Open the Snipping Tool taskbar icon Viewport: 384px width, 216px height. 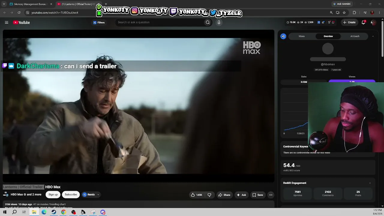tap(93, 212)
